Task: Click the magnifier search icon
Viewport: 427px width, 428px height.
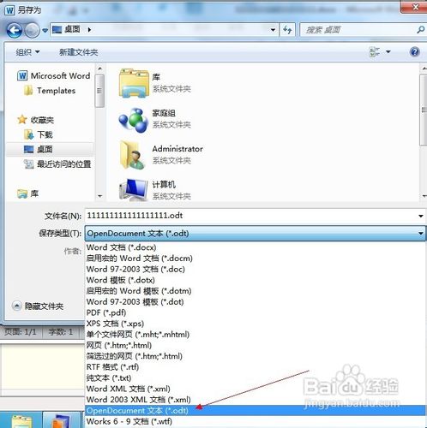Action: point(421,30)
